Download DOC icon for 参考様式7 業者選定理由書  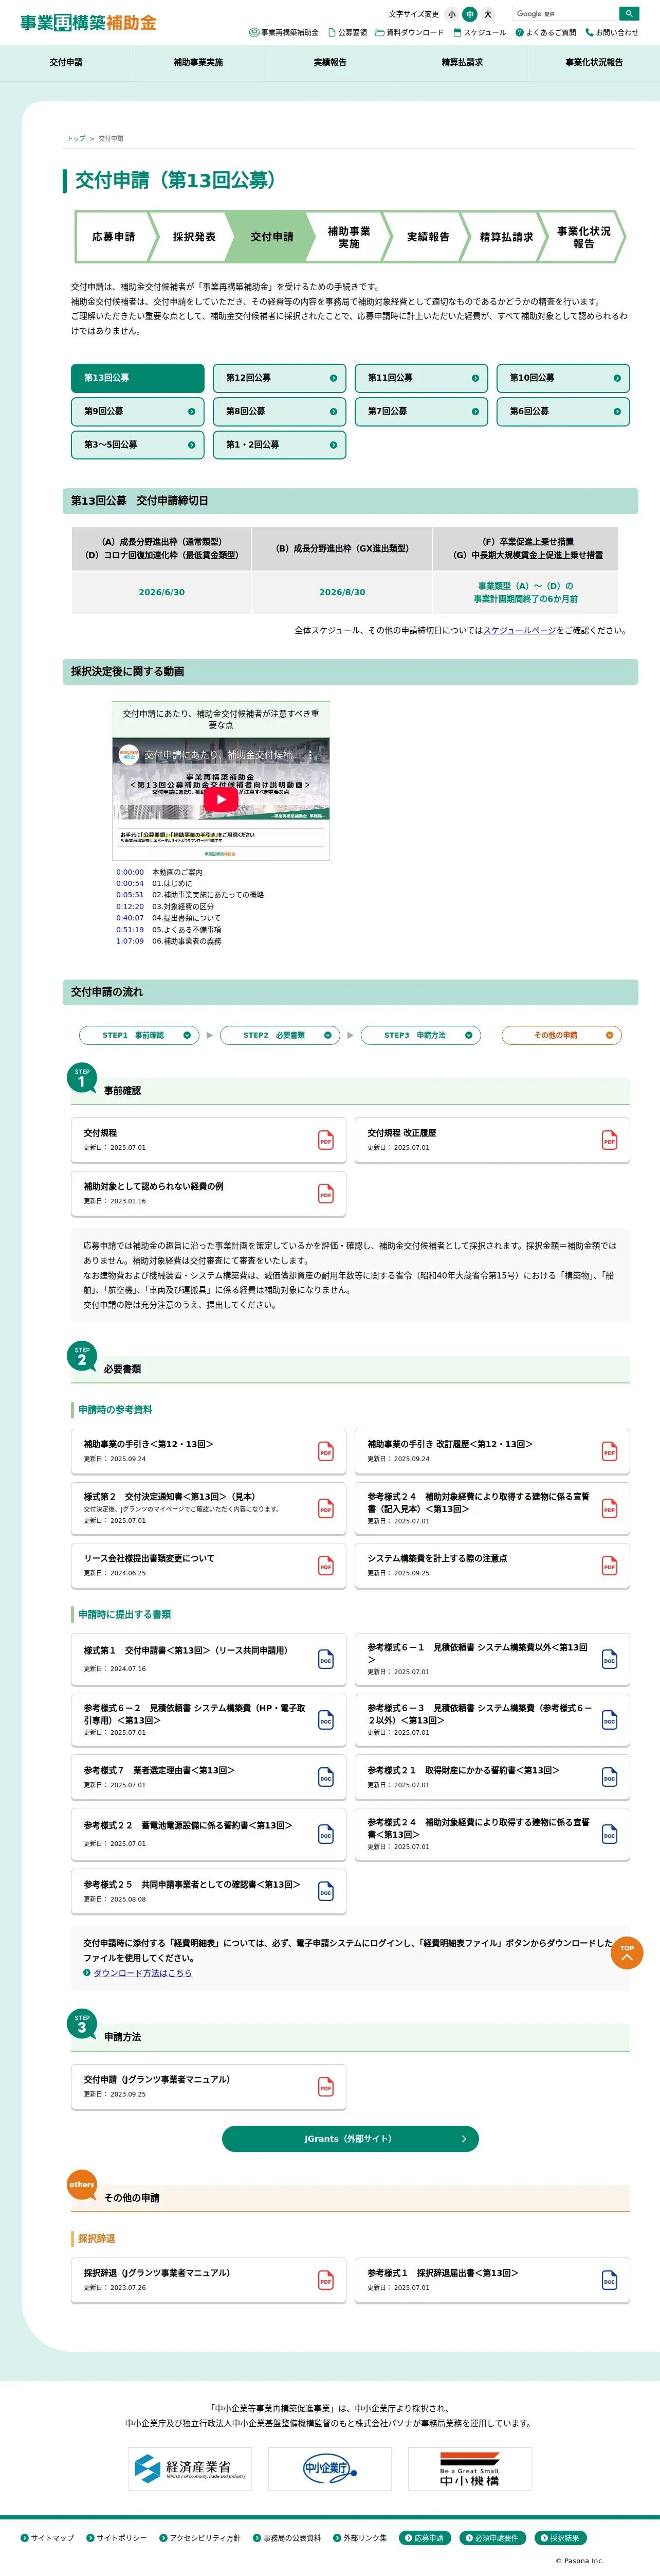pos(325,1777)
